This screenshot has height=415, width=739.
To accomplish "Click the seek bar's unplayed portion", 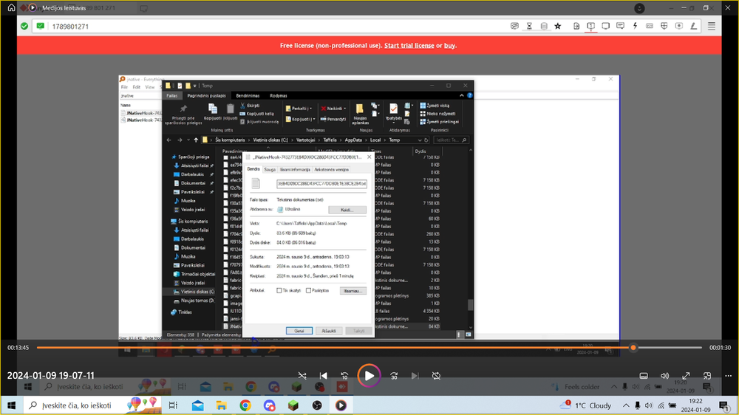I will pos(670,348).
